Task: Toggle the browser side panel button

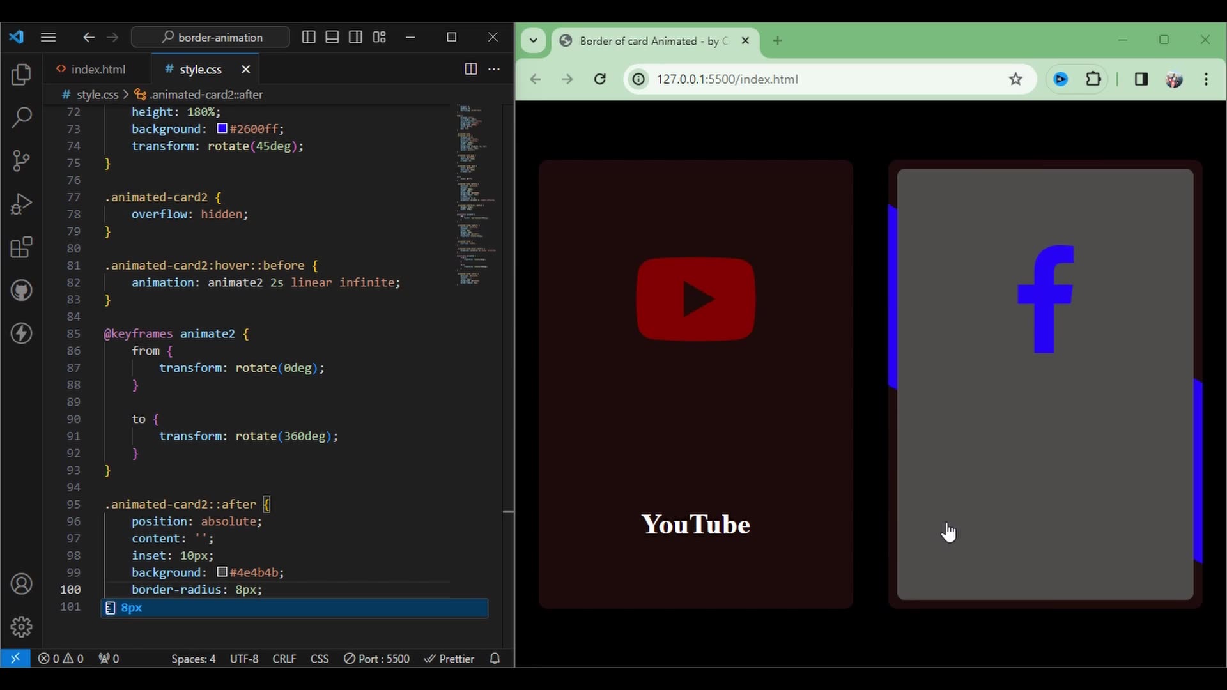Action: pyautogui.click(x=1141, y=79)
